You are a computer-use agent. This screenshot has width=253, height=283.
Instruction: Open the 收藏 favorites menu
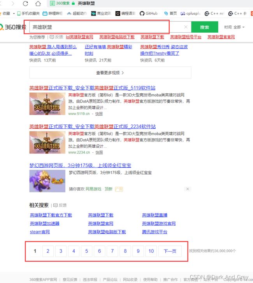7,13
